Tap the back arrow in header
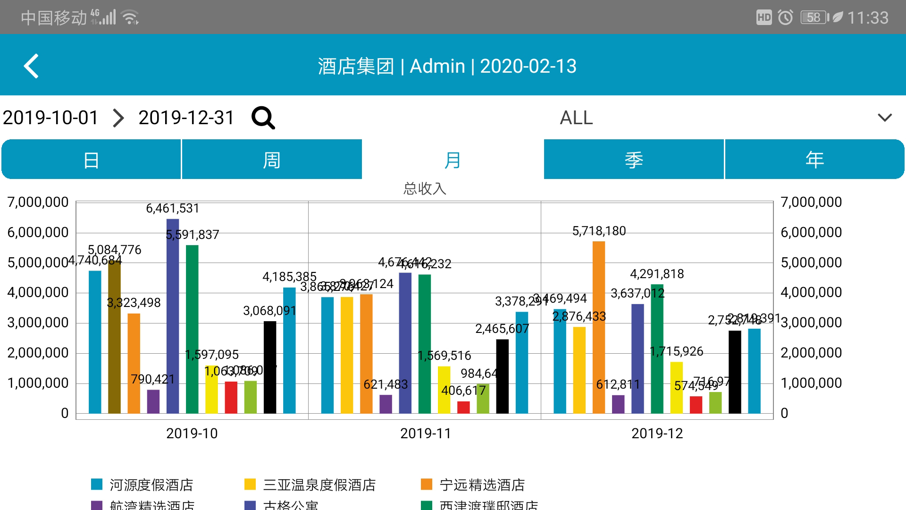The width and height of the screenshot is (906, 510). [31, 66]
